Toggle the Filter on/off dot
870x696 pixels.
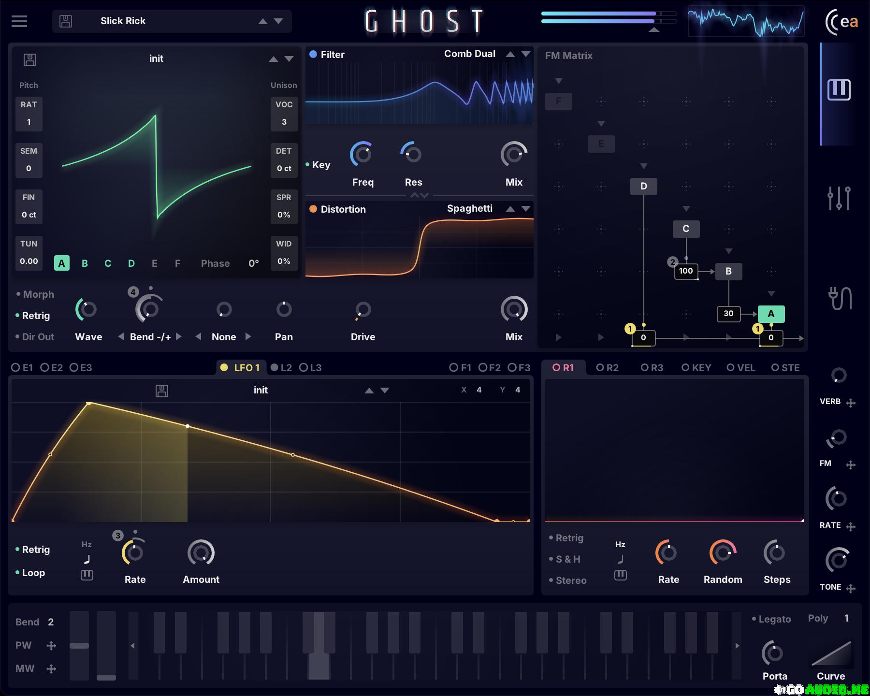point(313,54)
